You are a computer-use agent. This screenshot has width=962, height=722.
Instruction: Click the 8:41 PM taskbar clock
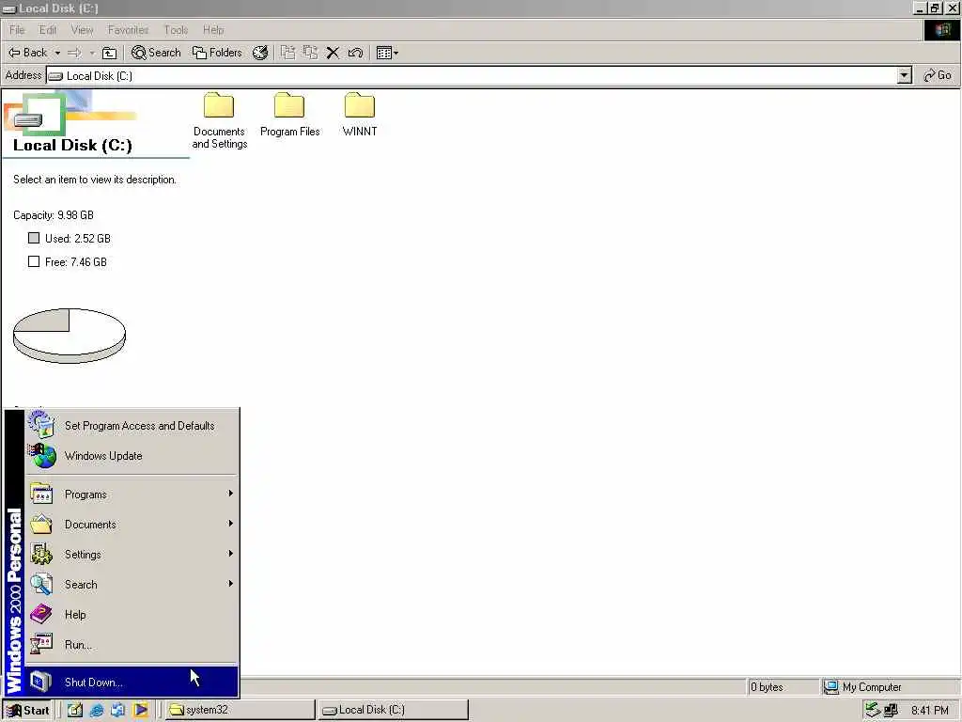pos(929,711)
